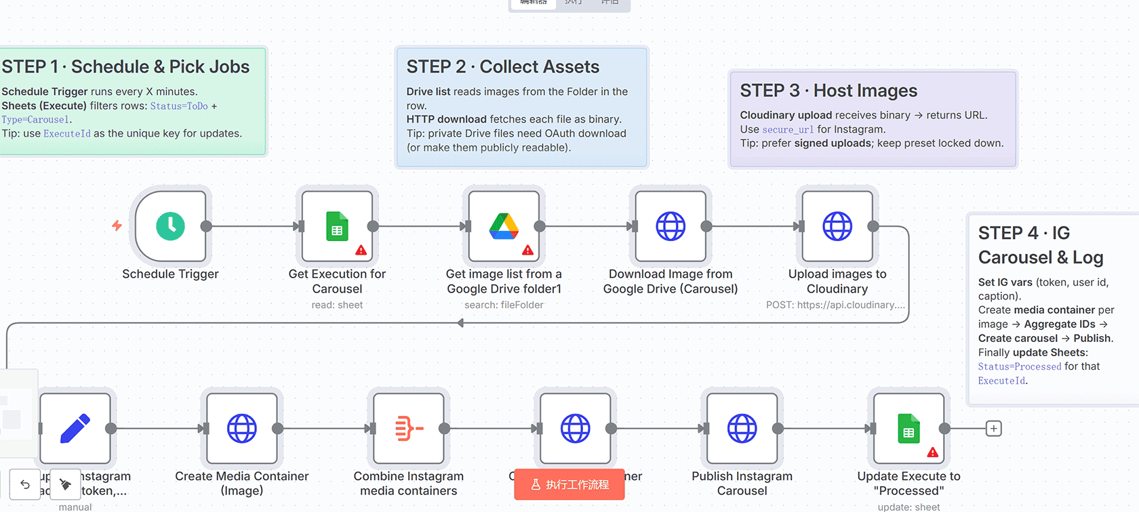Select Create Media Container (Image) node

[242, 428]
